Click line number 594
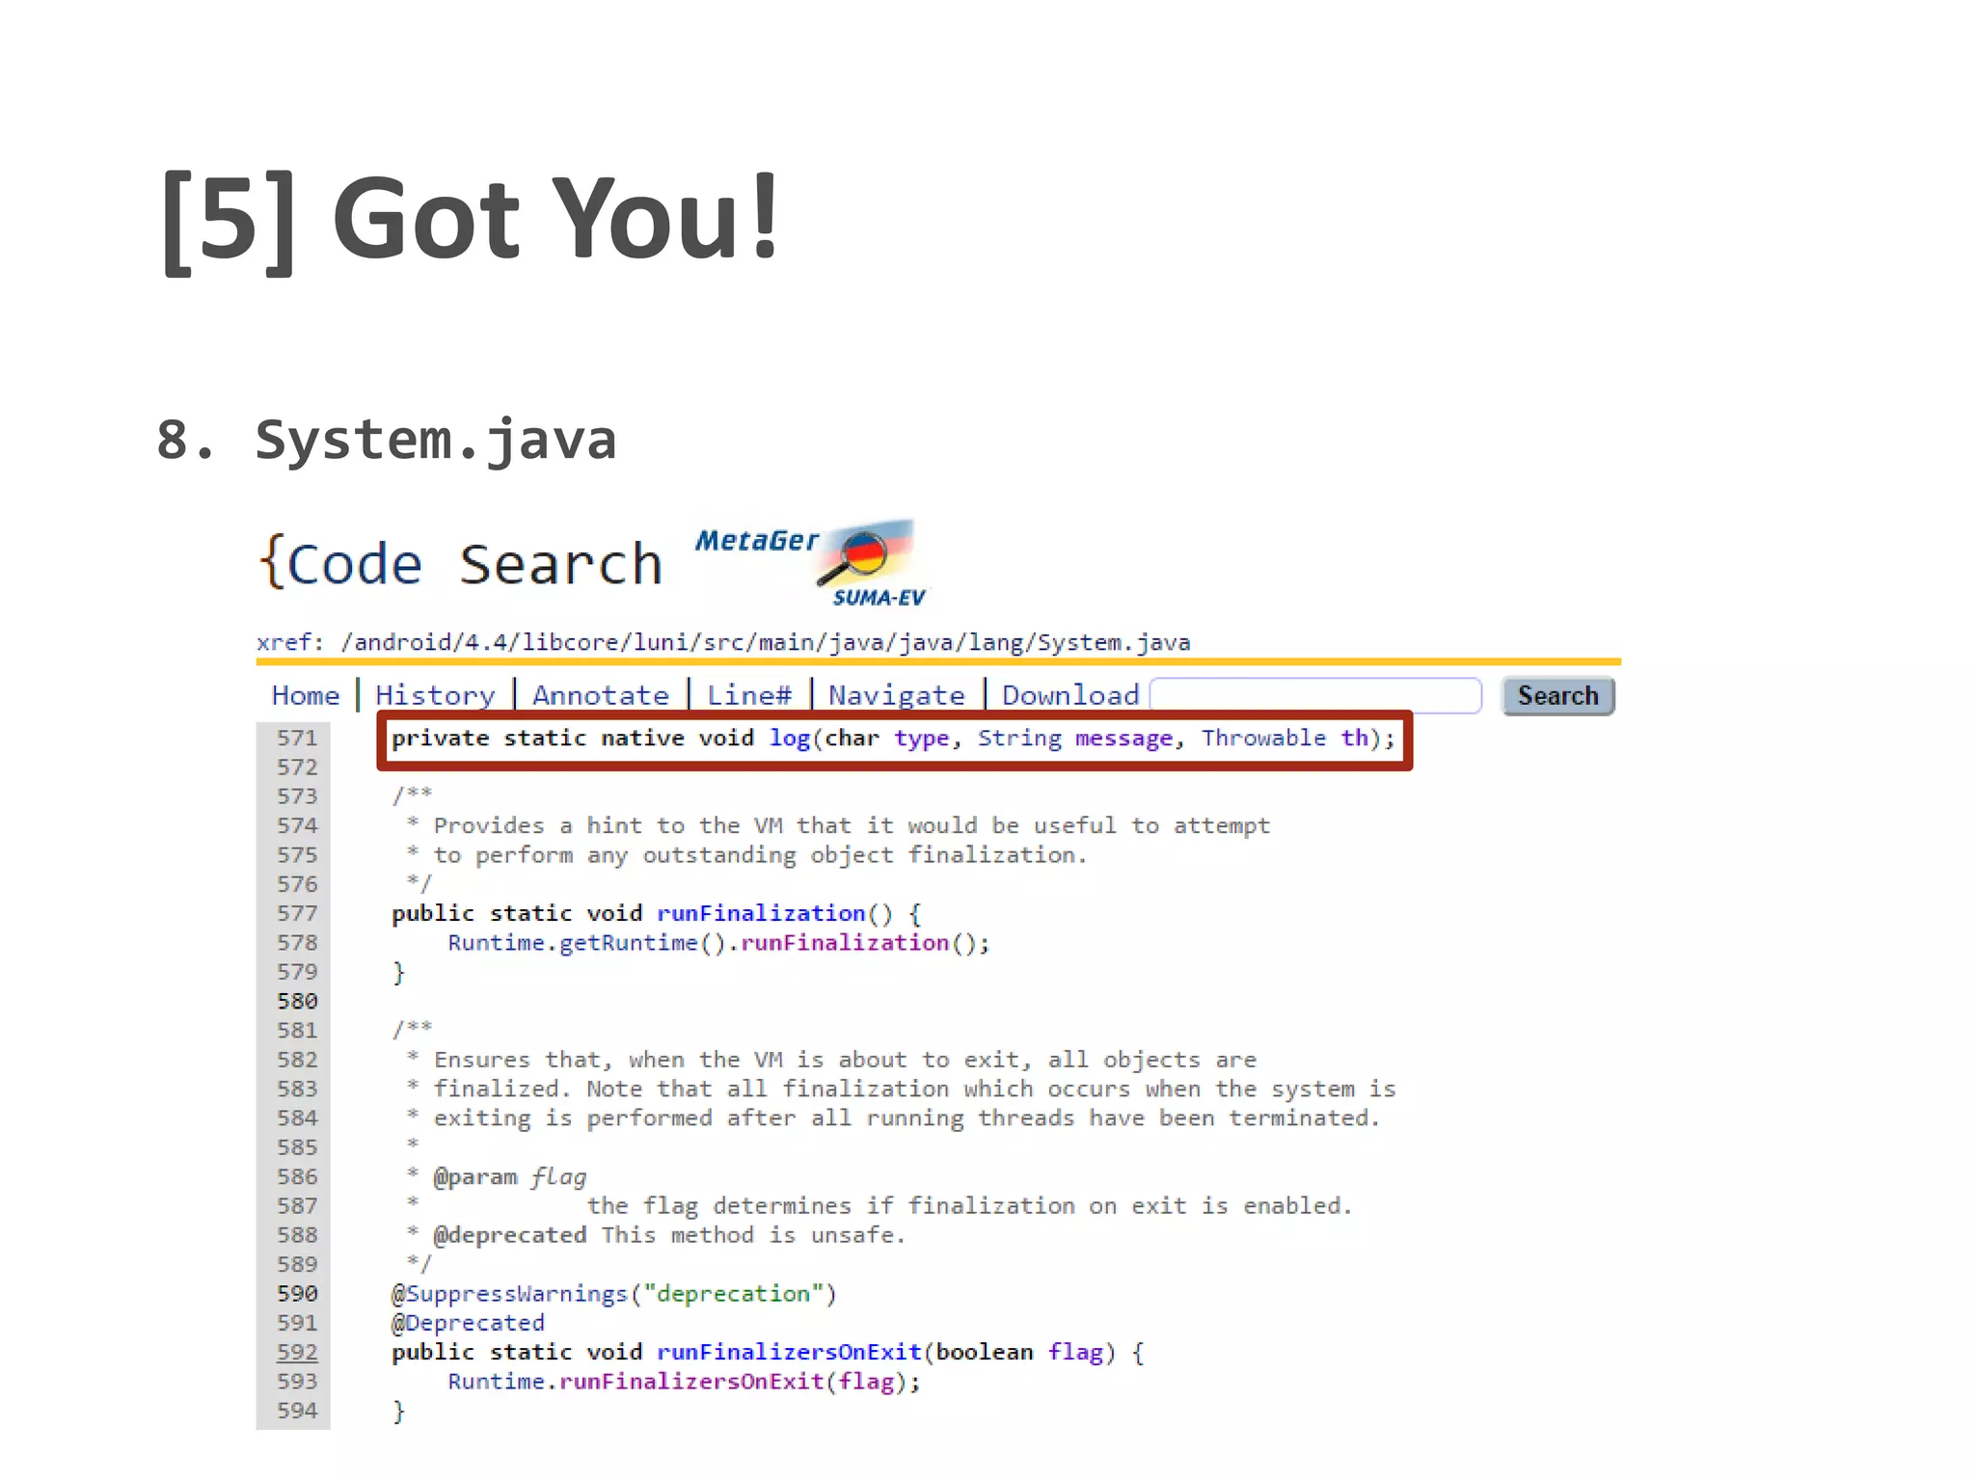Viewport: 1975px width, 1481px height. pyautogui.click(x=297, y=1411)
